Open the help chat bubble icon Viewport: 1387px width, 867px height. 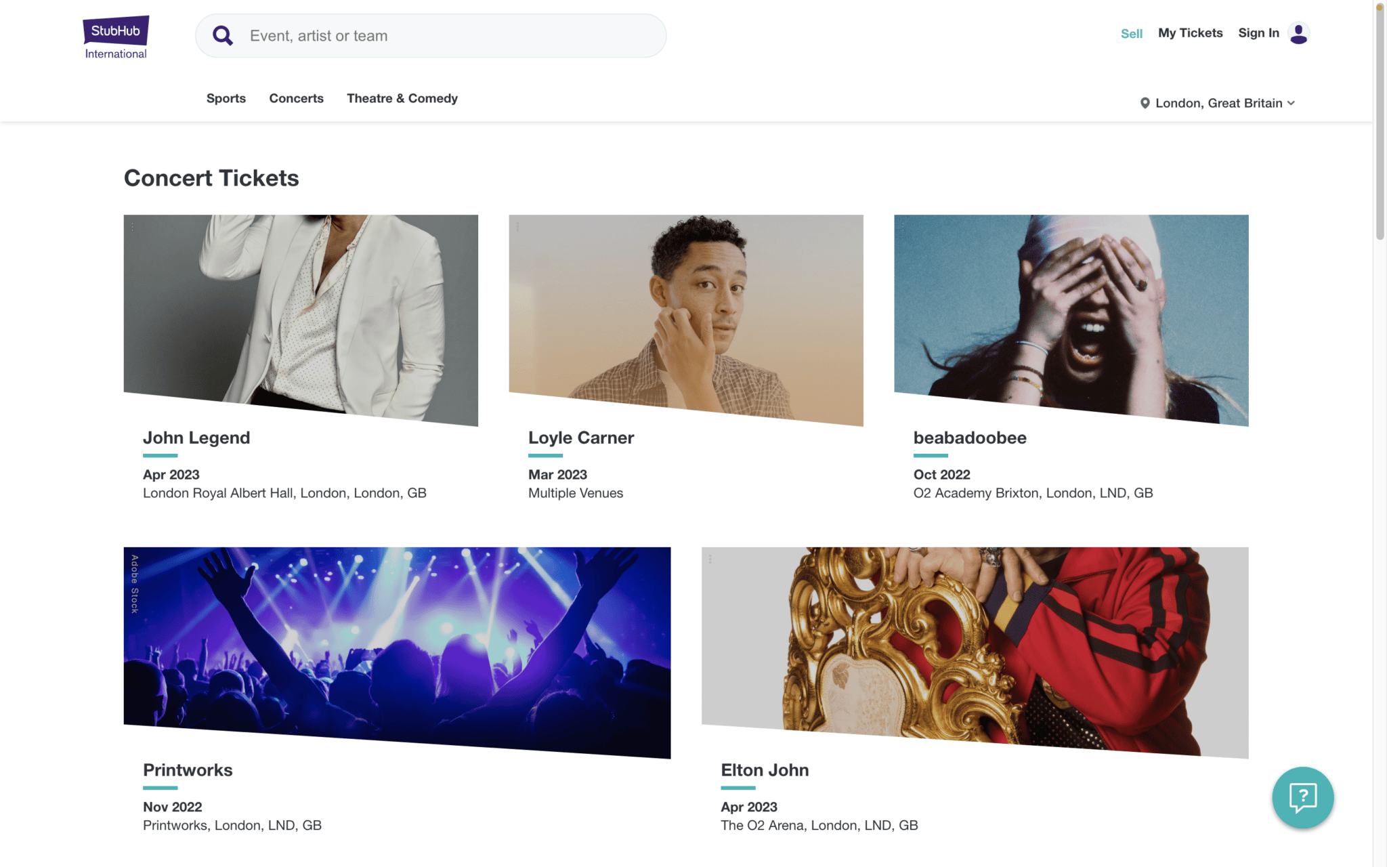click(1302, 797)
